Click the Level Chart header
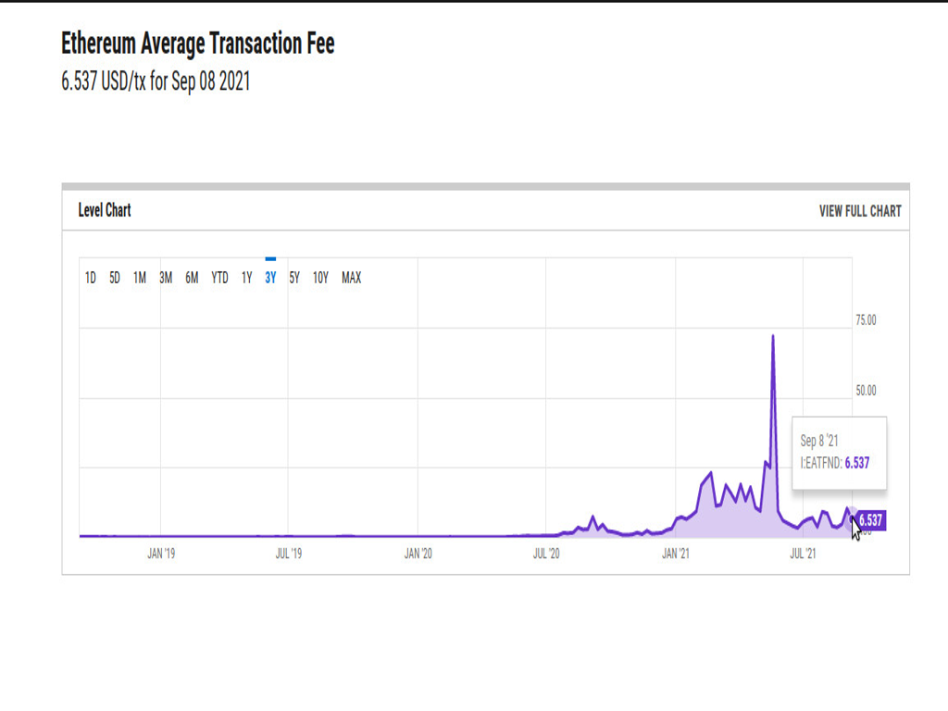 (x=105, y=210)
